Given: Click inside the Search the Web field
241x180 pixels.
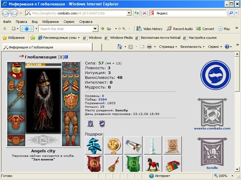Looking at the screenshot, I should 66,29.
